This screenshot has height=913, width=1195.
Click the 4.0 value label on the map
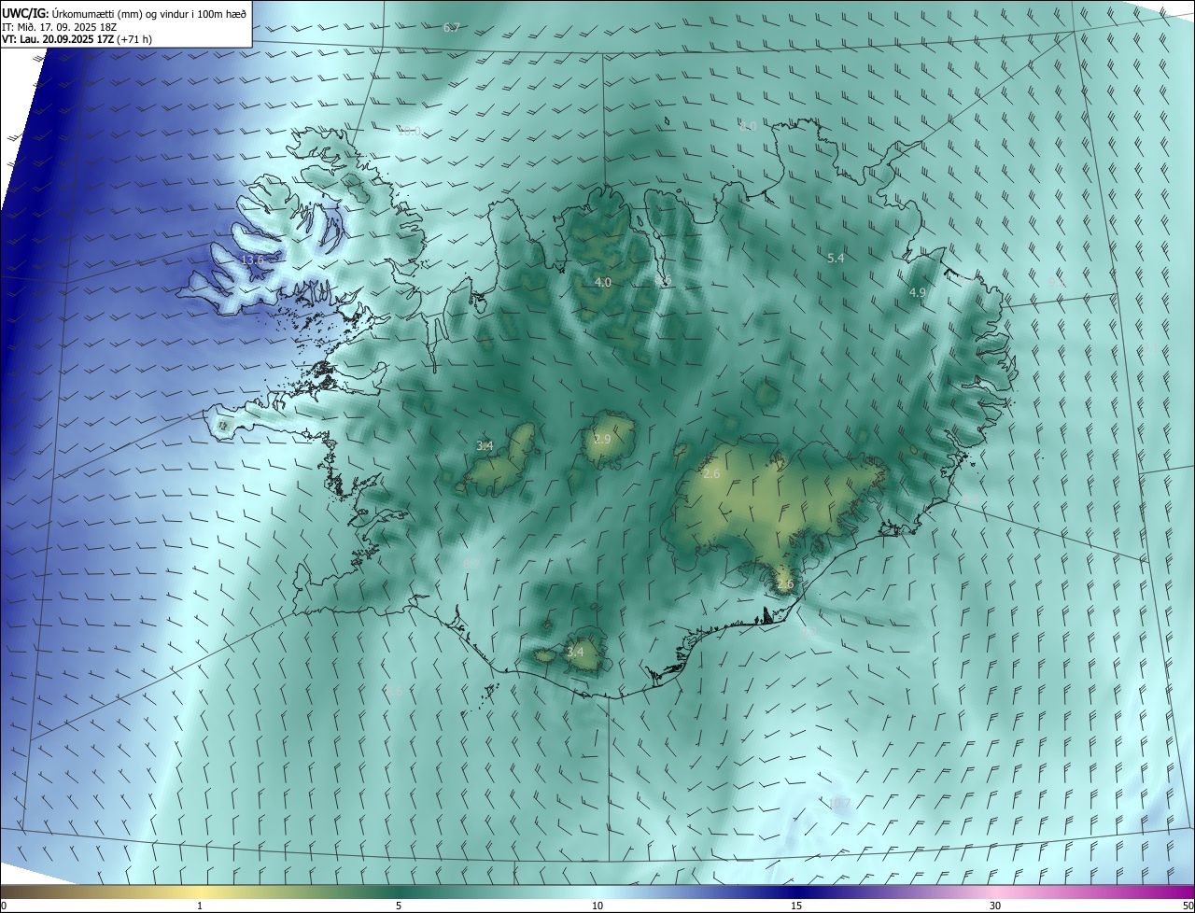pos(603,282)
